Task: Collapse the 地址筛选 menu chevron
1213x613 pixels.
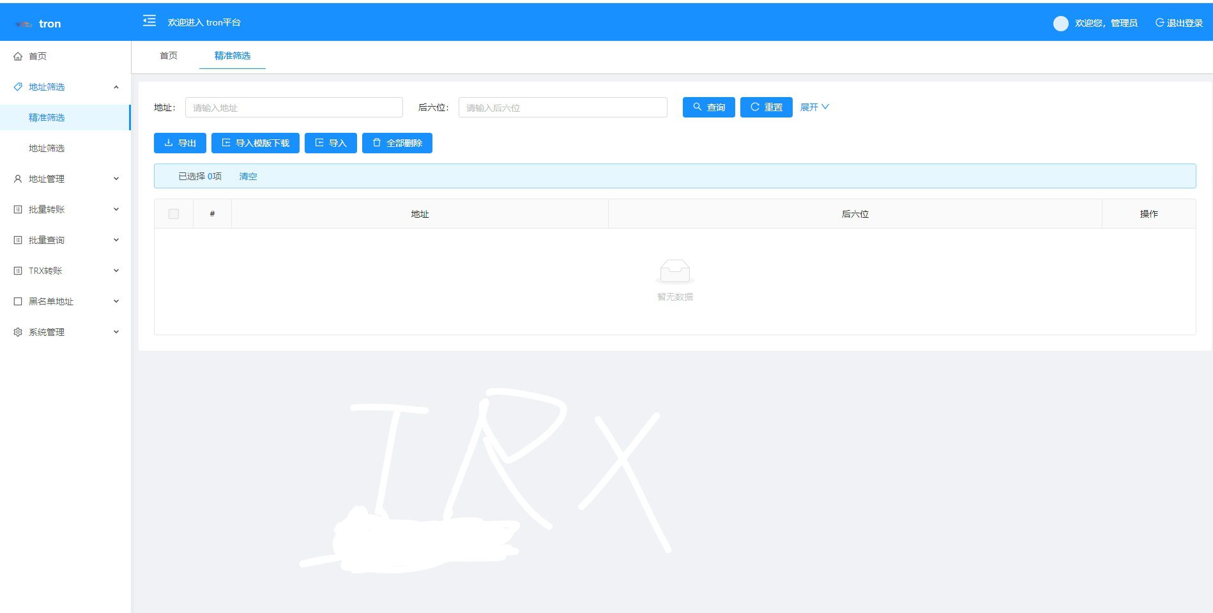Action: pyautogui.click(x=116, y=87)
